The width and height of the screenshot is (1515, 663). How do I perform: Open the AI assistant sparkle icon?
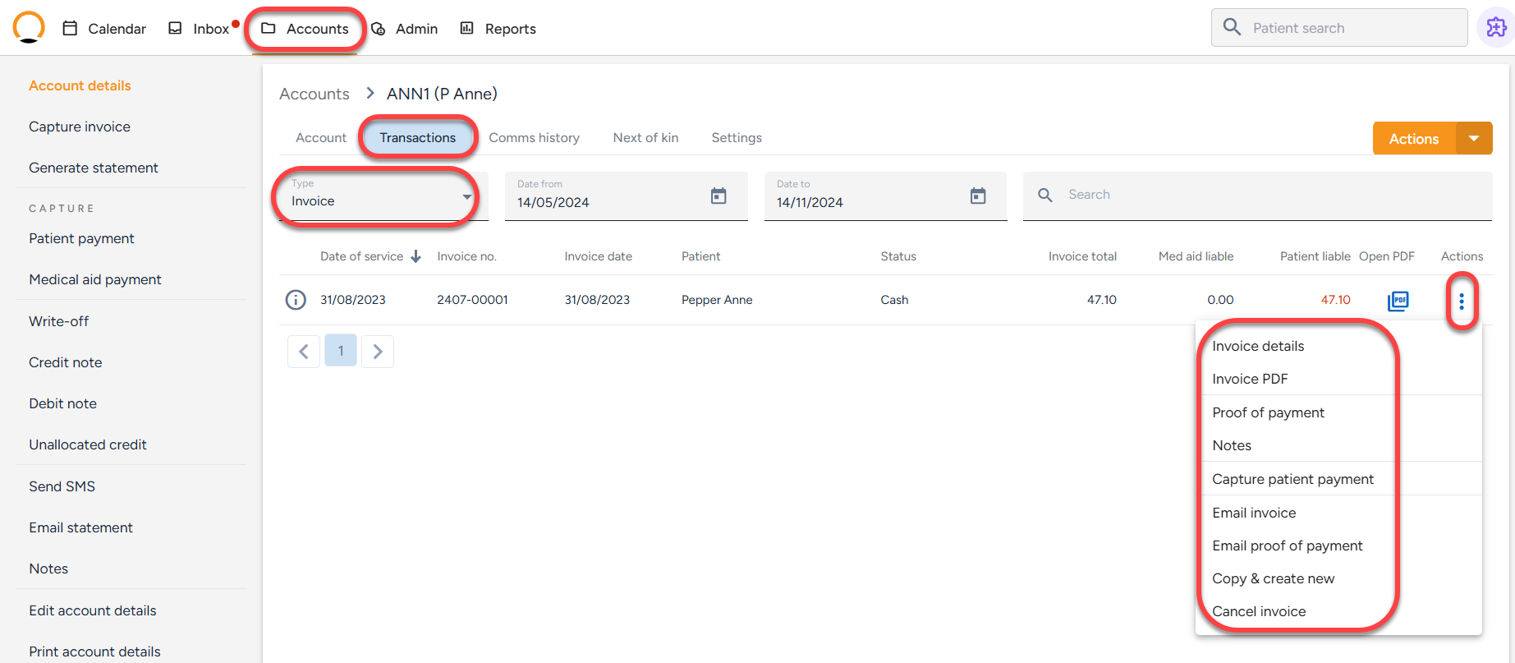pos(1496,28)
